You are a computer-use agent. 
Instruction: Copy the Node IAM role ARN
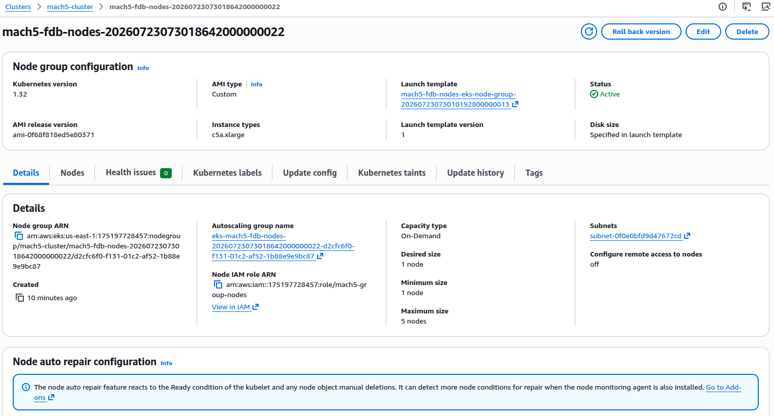coord(218,284)
